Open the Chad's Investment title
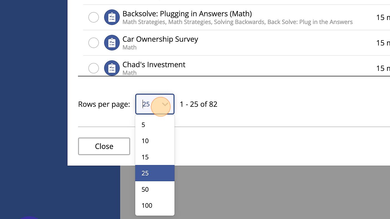Viewport: 390px width, 219px height. tap(154, 64)
